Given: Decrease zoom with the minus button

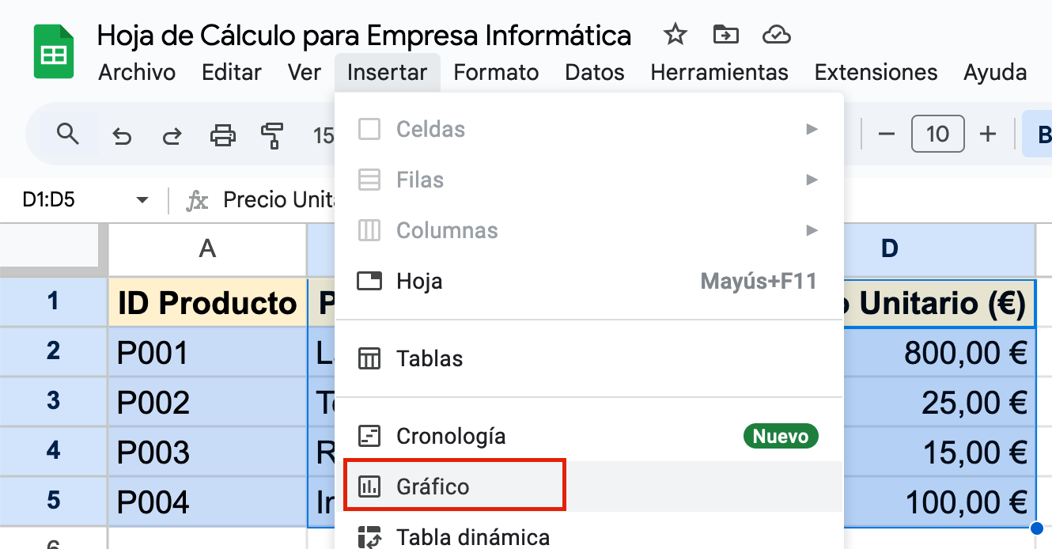Looking at the screenshot, I should click(887, 134).
